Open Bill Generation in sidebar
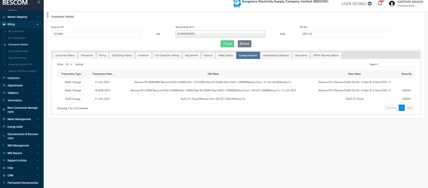 pyautogui.click(x=16, y=31)
